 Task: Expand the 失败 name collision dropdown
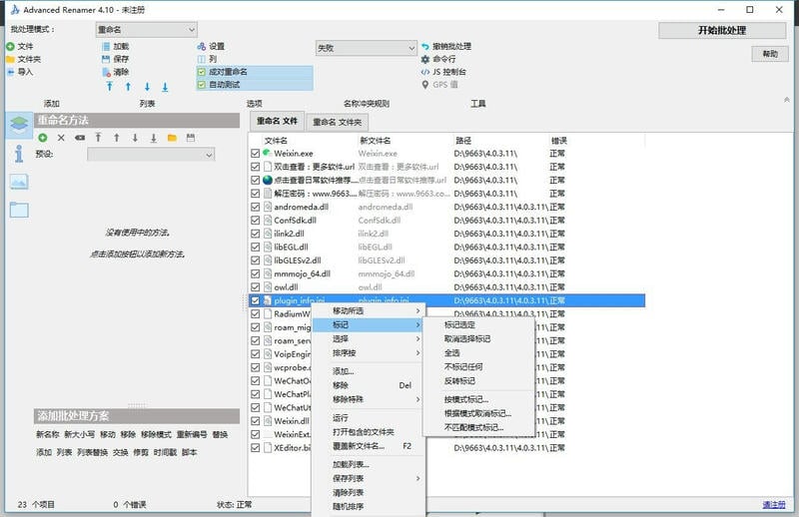pos(366,48)
